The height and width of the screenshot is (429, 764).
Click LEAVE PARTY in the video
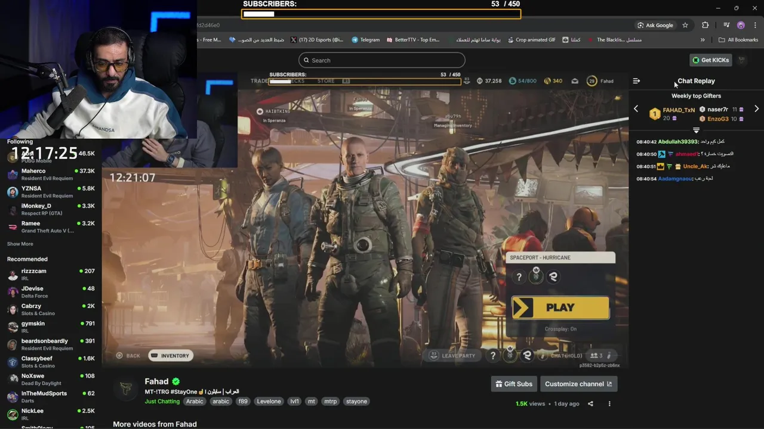pos(453,356)
